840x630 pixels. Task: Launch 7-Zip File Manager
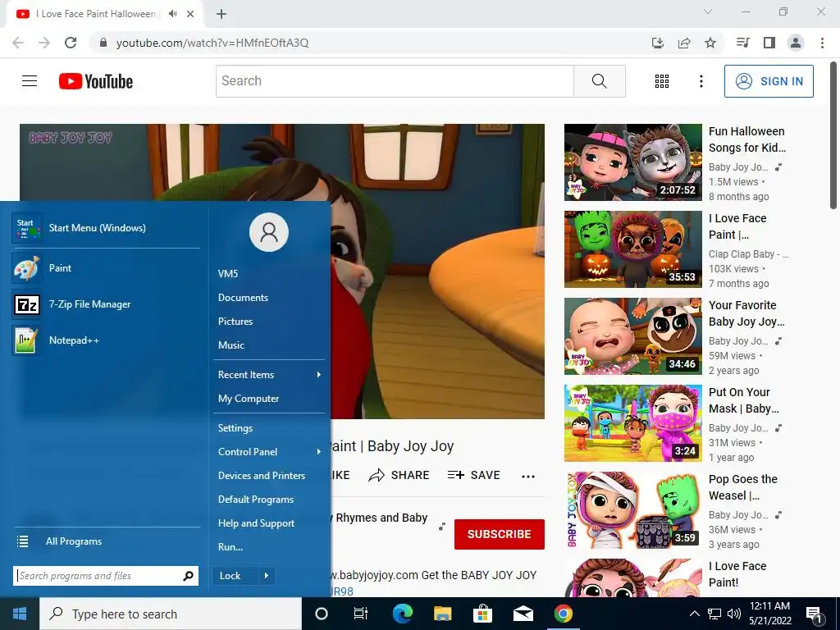click(x=106, y=304)
